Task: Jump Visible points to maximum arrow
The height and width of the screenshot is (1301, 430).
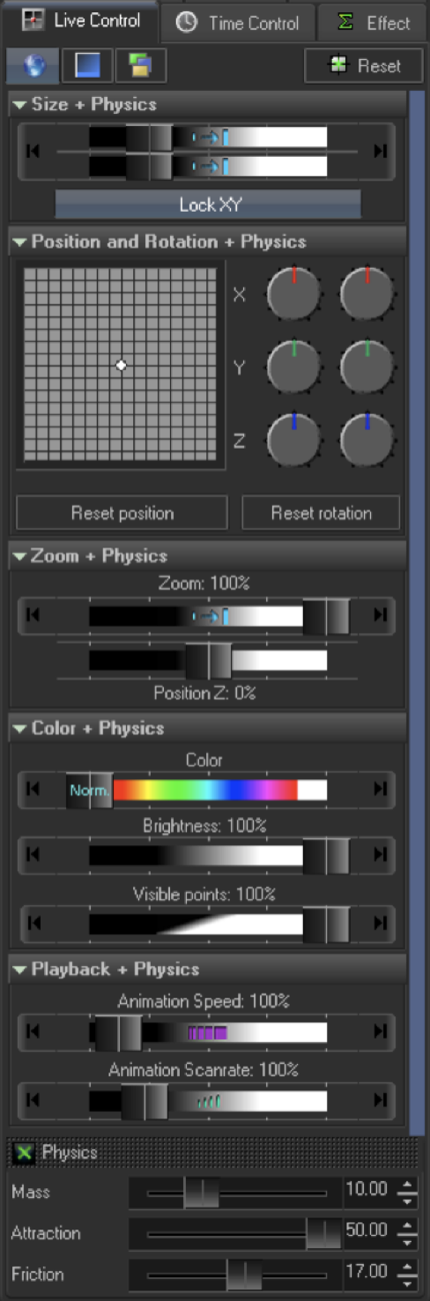Action: click(380, 923)
